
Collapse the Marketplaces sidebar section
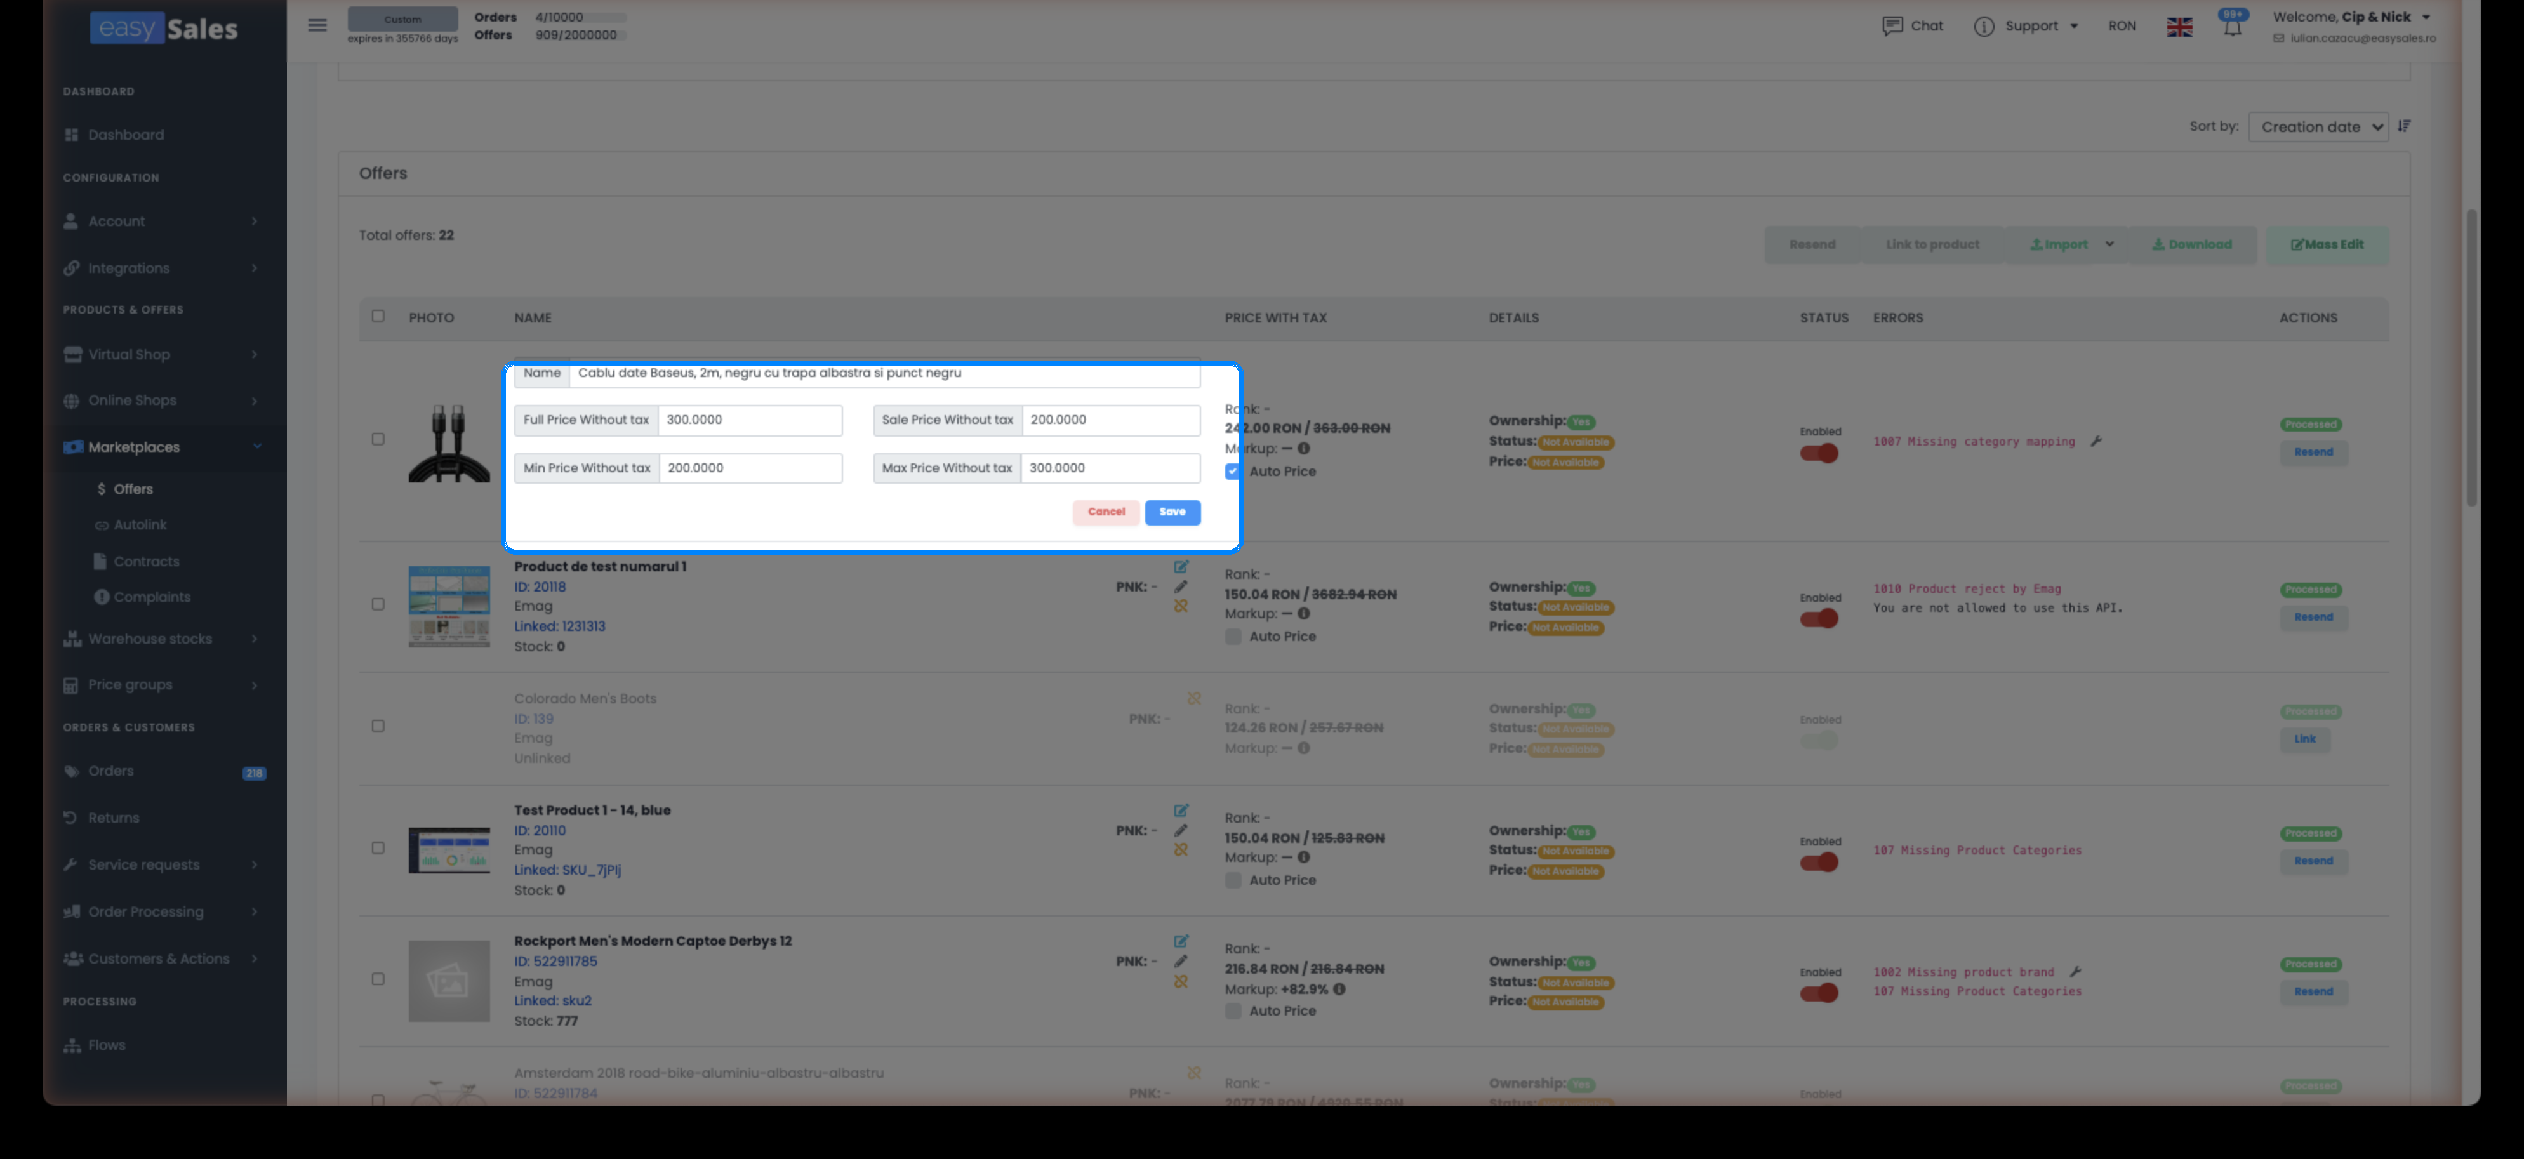coord(164,447)
